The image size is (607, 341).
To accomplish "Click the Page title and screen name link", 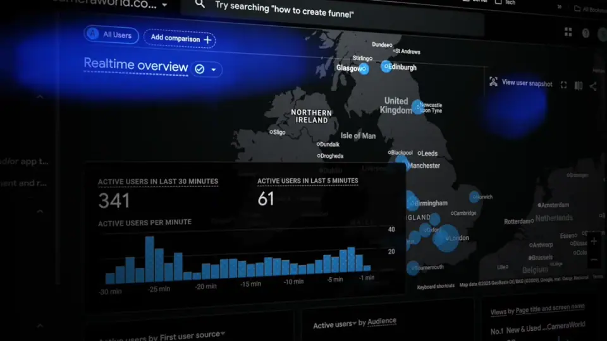I will pos(549,309).
